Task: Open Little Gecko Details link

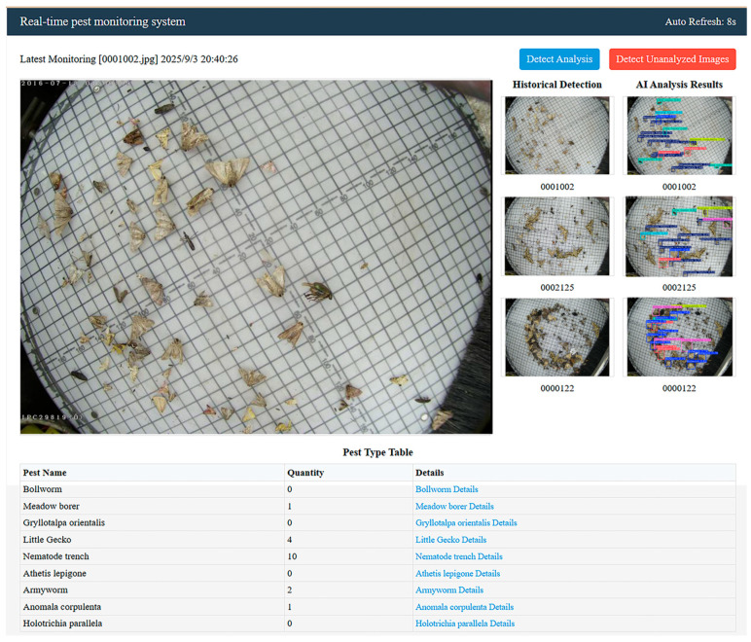Action: pos(450,540)
